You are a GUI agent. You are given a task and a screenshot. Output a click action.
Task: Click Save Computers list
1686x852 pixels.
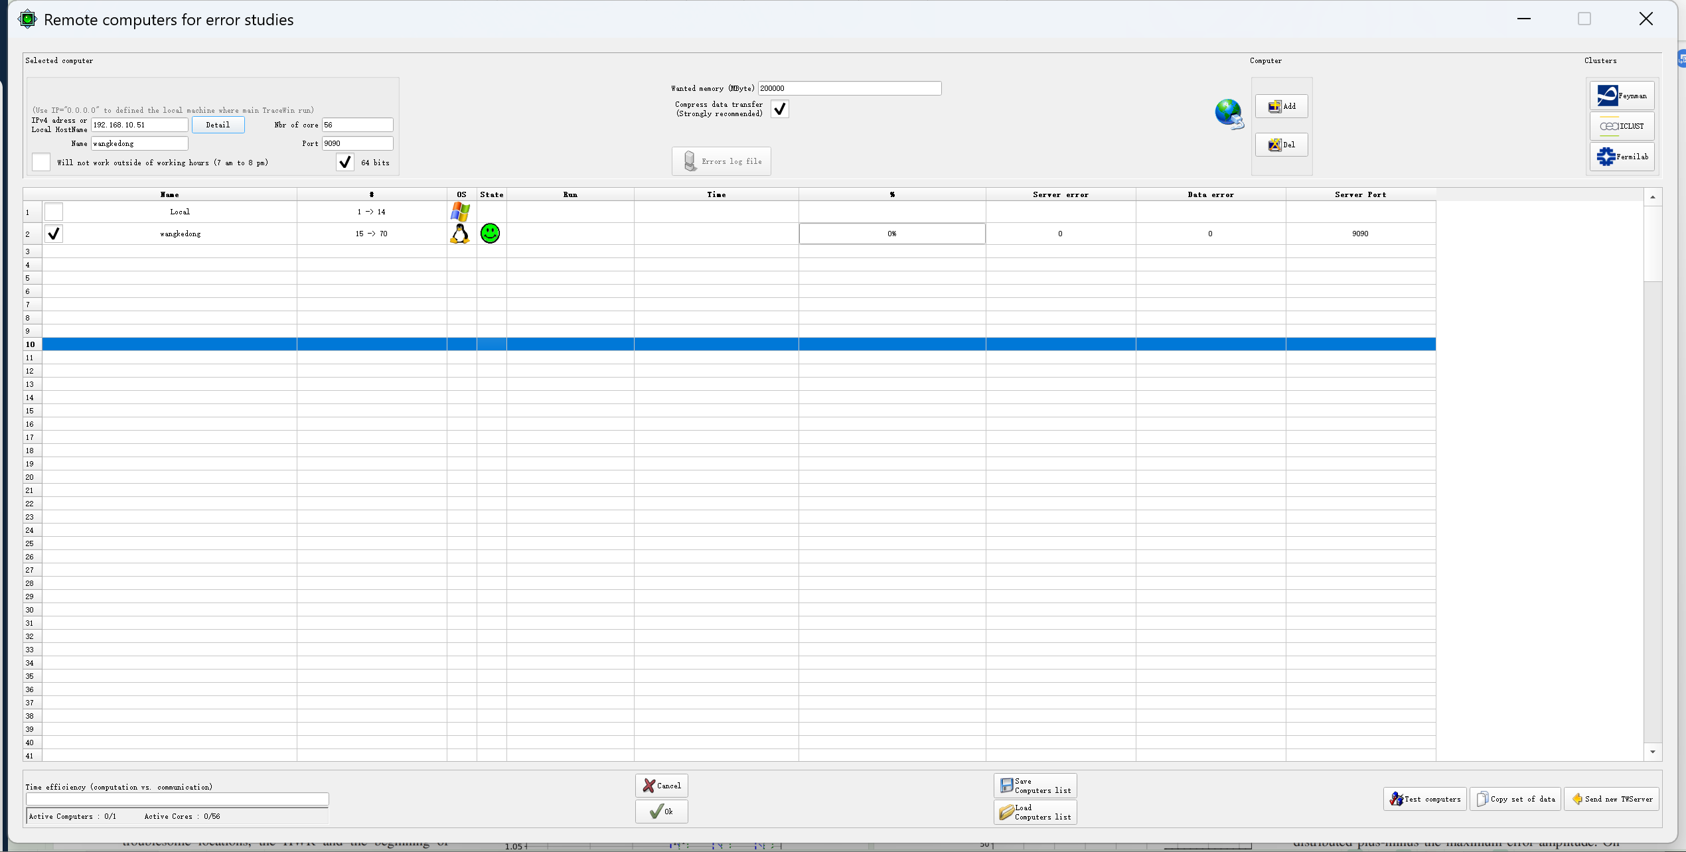pyautogui.click(x=1035, y=786)
